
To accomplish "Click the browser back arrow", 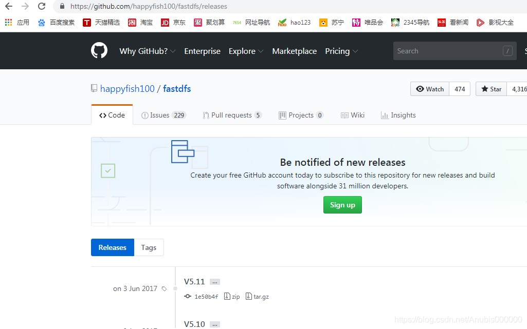I will (9, 6).
